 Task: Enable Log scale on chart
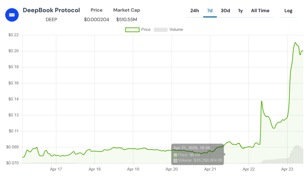point(288,11)
